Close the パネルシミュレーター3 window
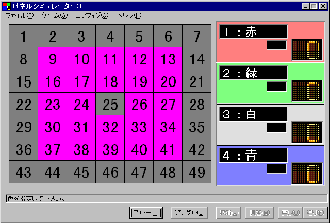330x223 pixels. coord(323,6)
